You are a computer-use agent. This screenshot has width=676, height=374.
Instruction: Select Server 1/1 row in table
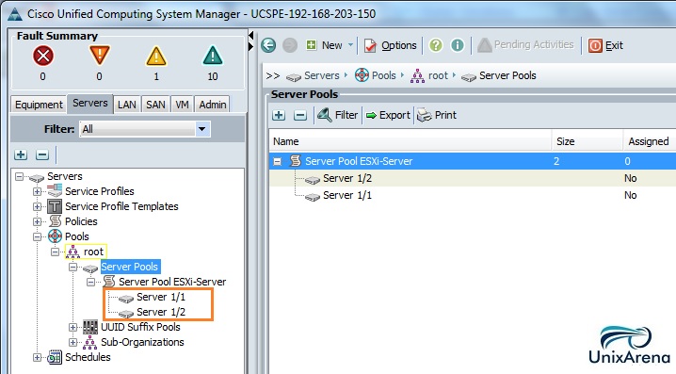click(473, 195)
